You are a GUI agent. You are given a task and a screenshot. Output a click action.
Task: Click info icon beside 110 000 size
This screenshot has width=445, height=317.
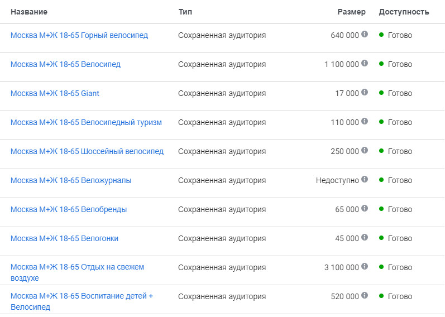[365, 122]
